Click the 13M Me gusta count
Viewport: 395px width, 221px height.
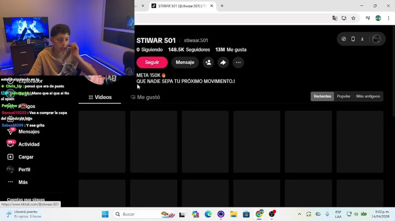(x=231, y=49)
